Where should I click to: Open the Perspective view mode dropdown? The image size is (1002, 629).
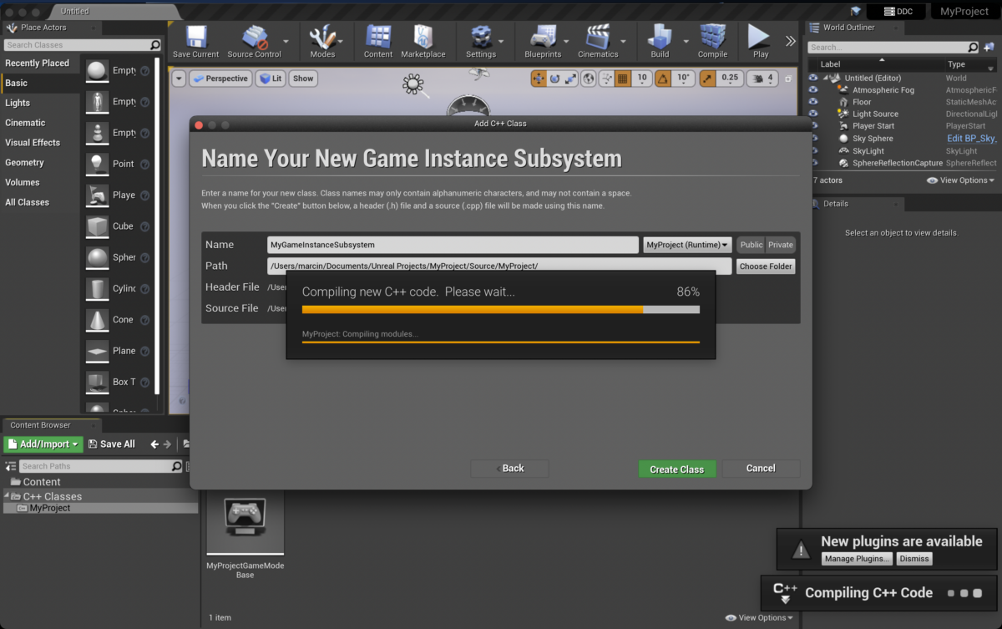tap(220, 79)
